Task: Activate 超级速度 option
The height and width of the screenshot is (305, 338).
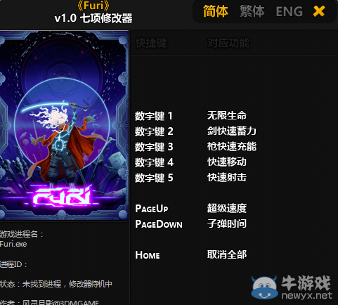Action: [x=227, y=208]
